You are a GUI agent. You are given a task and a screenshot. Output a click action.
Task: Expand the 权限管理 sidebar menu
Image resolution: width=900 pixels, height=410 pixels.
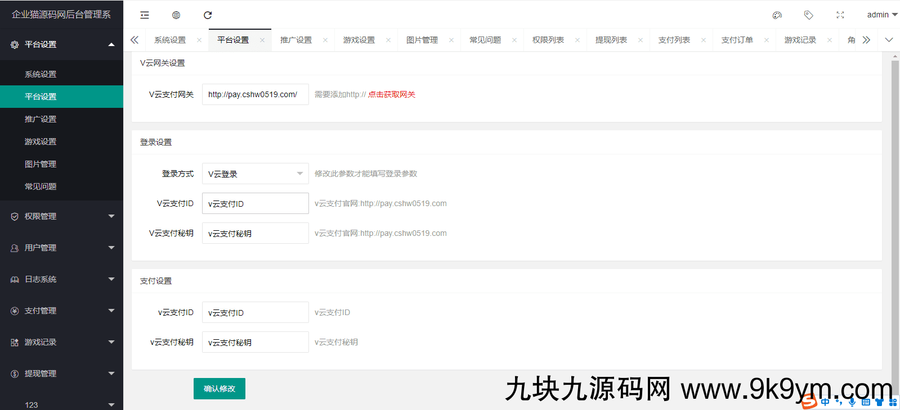[61, 216]
